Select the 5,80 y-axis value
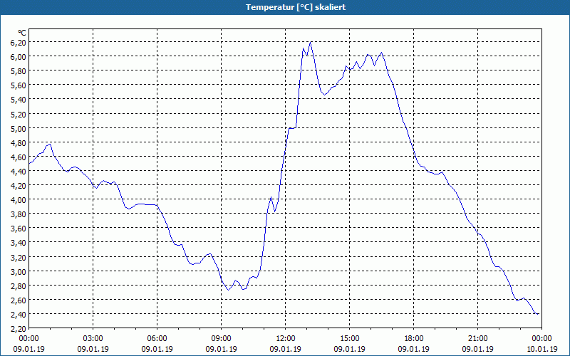Screen dimensions: 570x356 19,71
